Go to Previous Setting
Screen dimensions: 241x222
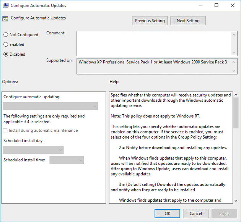point(150,21)
